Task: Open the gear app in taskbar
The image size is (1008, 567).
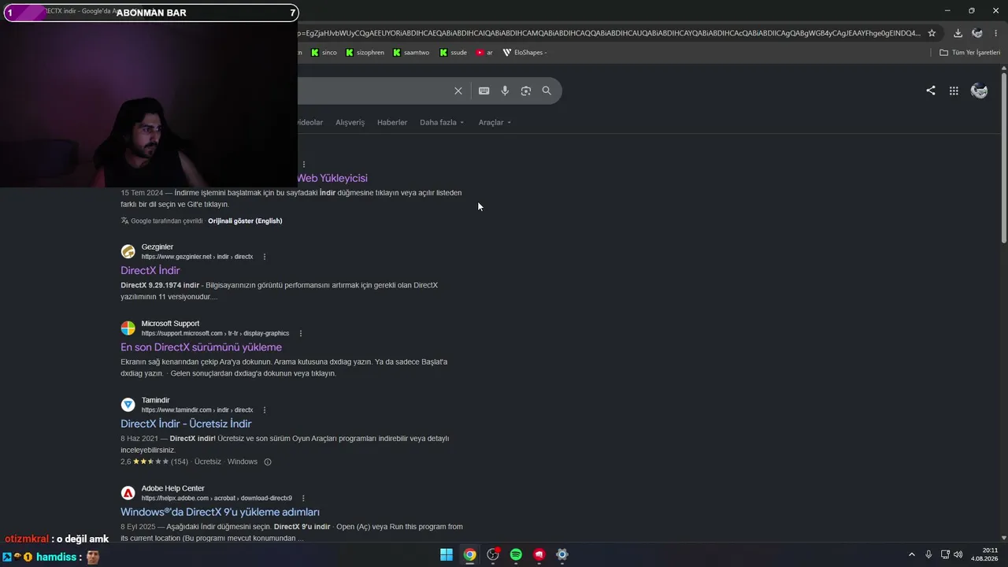Action: 562,554
